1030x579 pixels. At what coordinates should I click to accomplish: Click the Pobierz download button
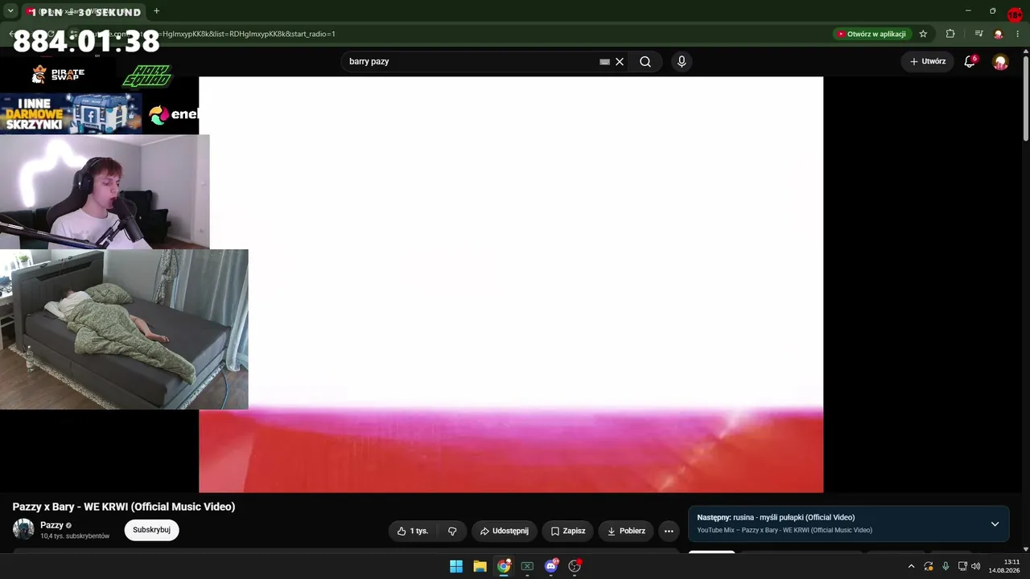(x=626, y=531)
